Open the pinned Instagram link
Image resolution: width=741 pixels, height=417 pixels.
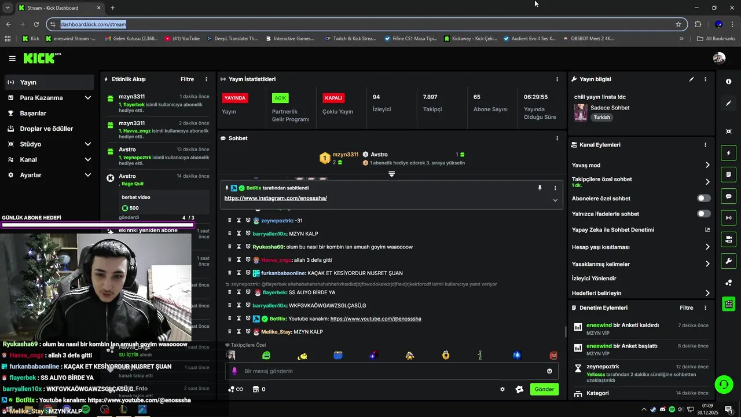click(276, 198)
